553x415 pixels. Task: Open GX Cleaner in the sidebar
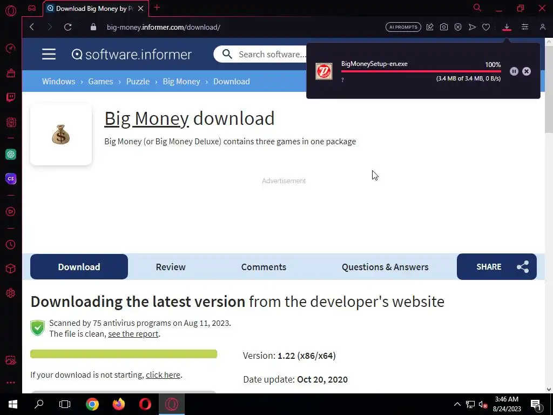click(x=11, y=73)
